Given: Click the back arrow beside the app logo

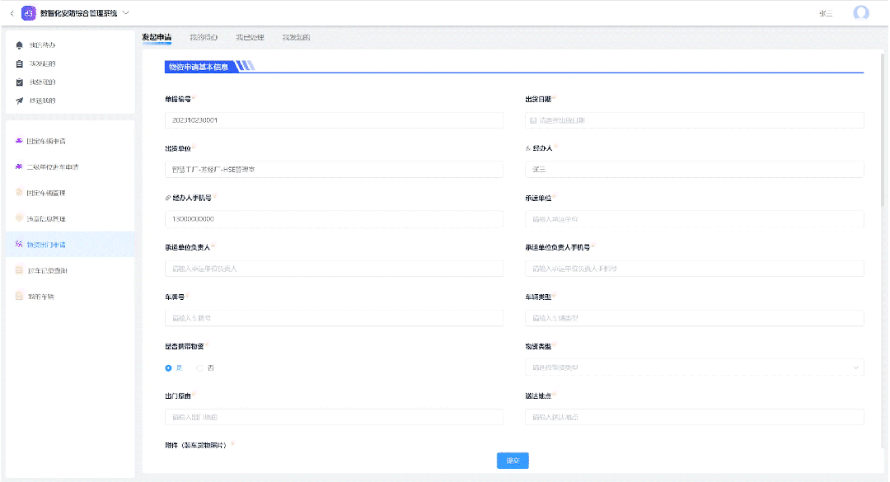Looking at the screenshot, I should [12, 13].
